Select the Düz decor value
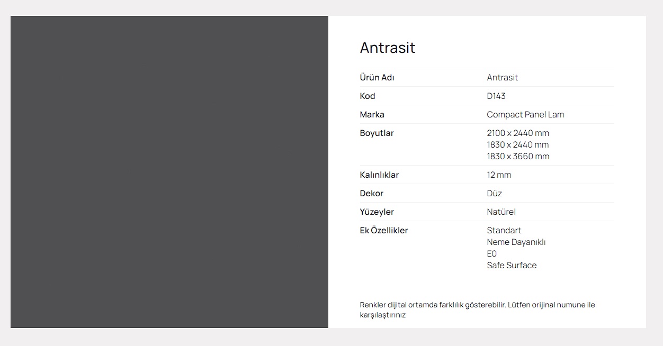This screenshot has height=346, width=663. [x=495, y=193]
